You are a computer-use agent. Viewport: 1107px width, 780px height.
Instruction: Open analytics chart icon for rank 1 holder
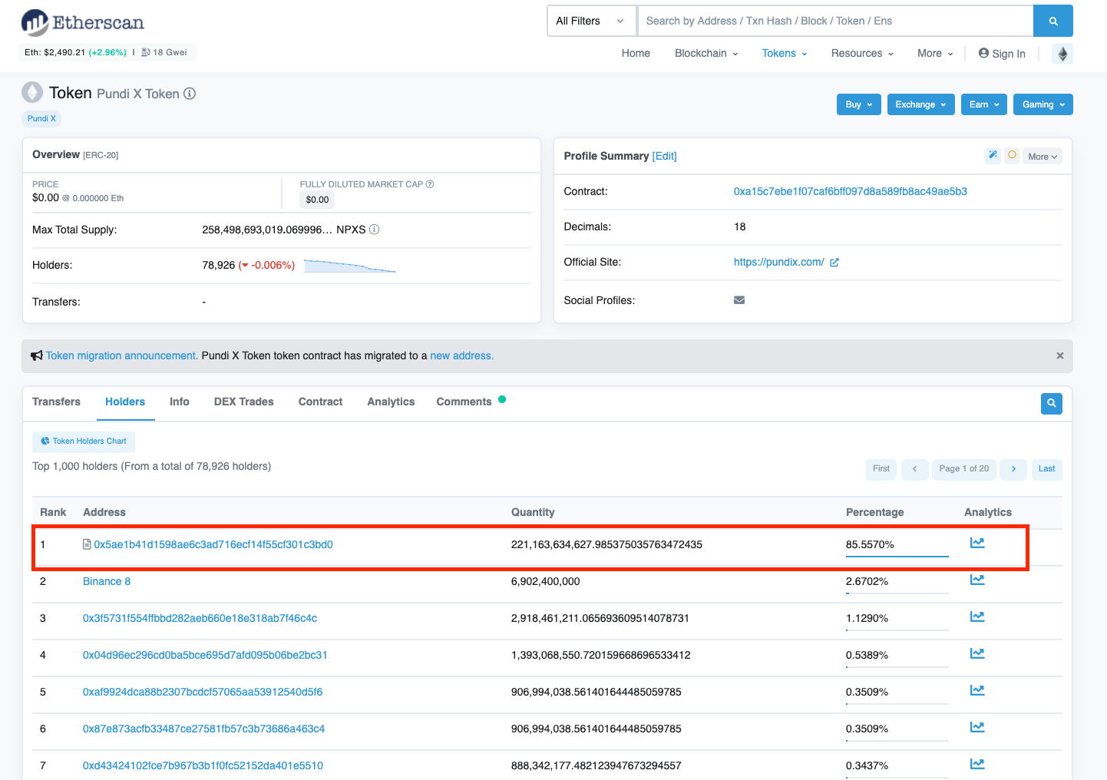pos(976,544)
